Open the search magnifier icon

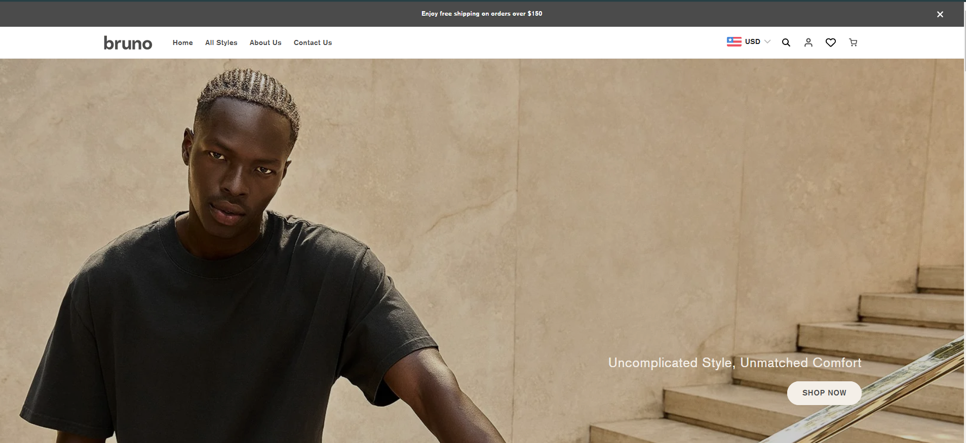click(x=786, y=42)
